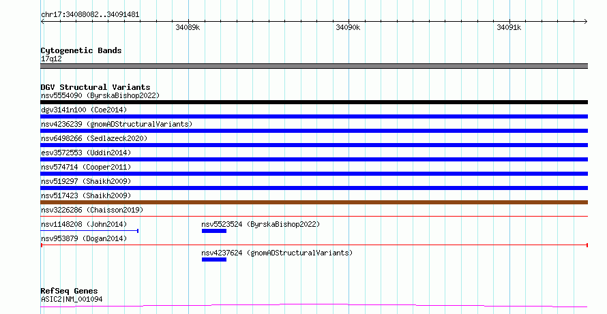Screen dimensions: 607x314
Task: Click the gray 17q12 cytogenetic band bar
Action: (314, 66)
